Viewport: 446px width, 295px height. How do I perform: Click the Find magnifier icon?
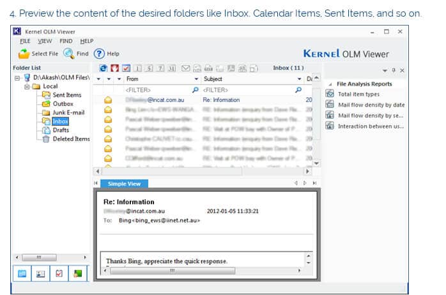pyautogui.click(x=68, y=54)
